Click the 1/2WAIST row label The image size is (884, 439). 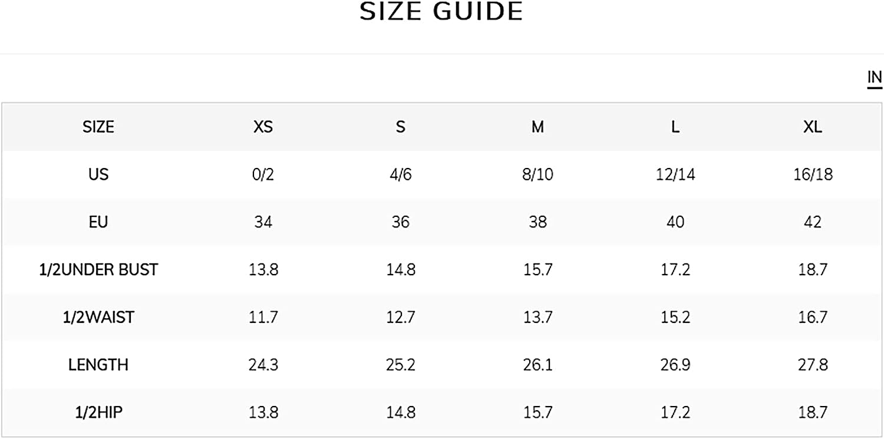point(98,317)
